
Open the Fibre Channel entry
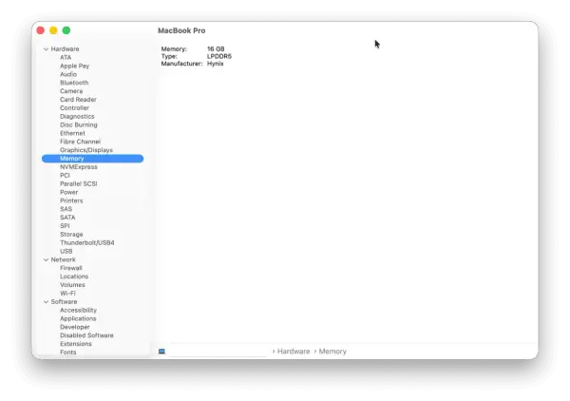point(81,142)
